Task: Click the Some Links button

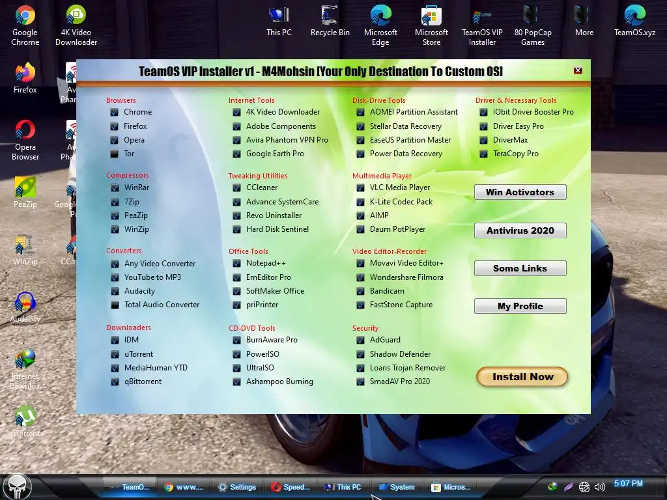Action: [x=520, y=268]
